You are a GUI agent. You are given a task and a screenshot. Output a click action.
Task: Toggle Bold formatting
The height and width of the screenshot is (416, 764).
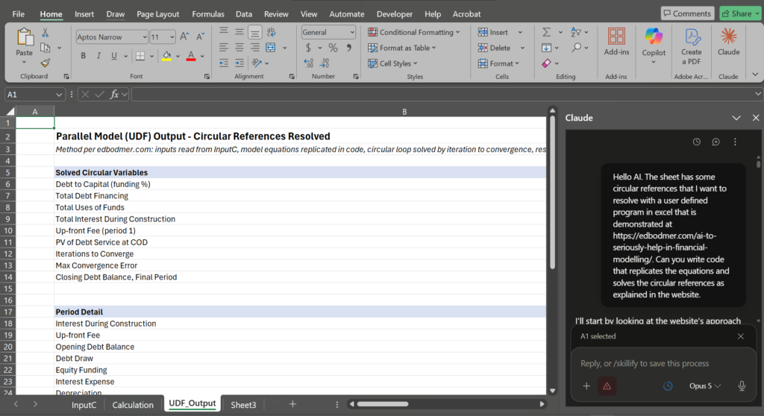[x=84, y=56]
